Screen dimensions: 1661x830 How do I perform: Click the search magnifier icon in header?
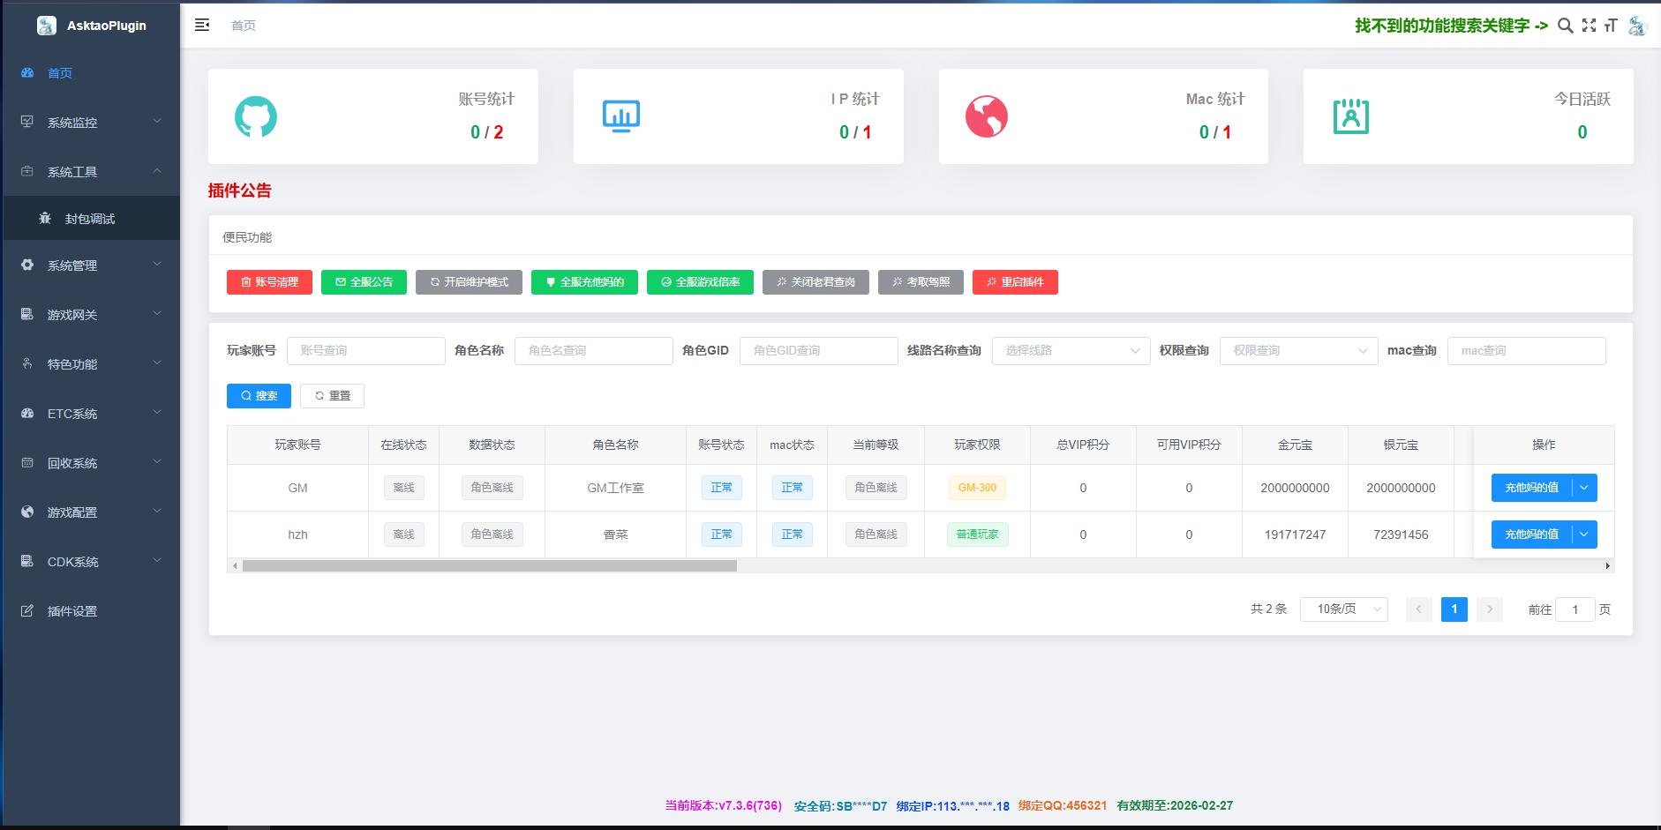[1565, 26]
